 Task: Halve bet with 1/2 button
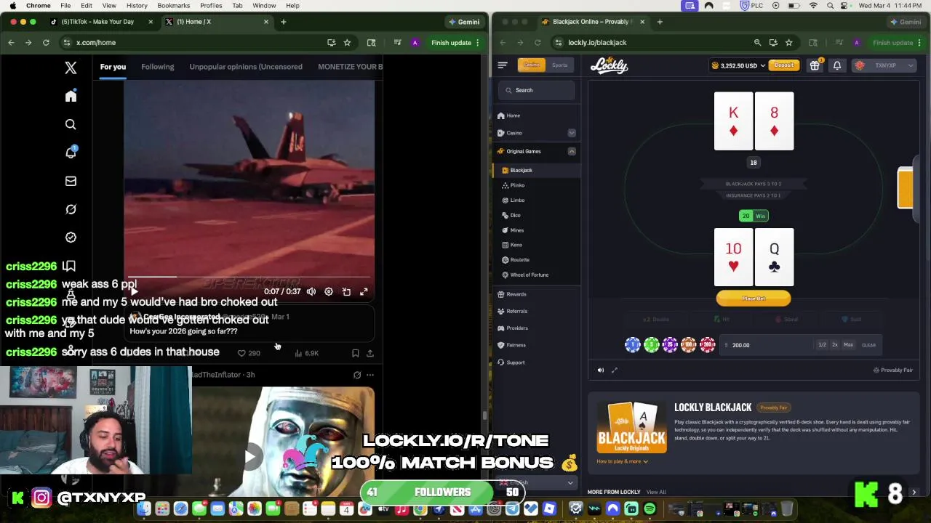click(x=822, y=345)
